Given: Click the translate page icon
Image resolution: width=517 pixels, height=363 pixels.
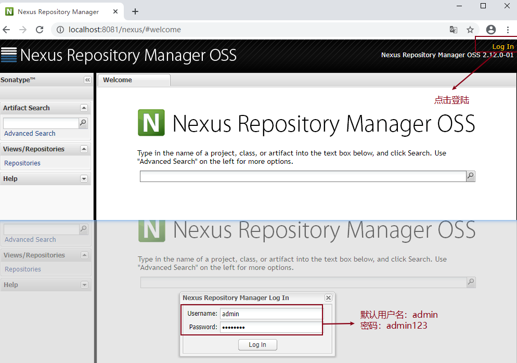Looking at the screenshot, I should coord(454,30).
